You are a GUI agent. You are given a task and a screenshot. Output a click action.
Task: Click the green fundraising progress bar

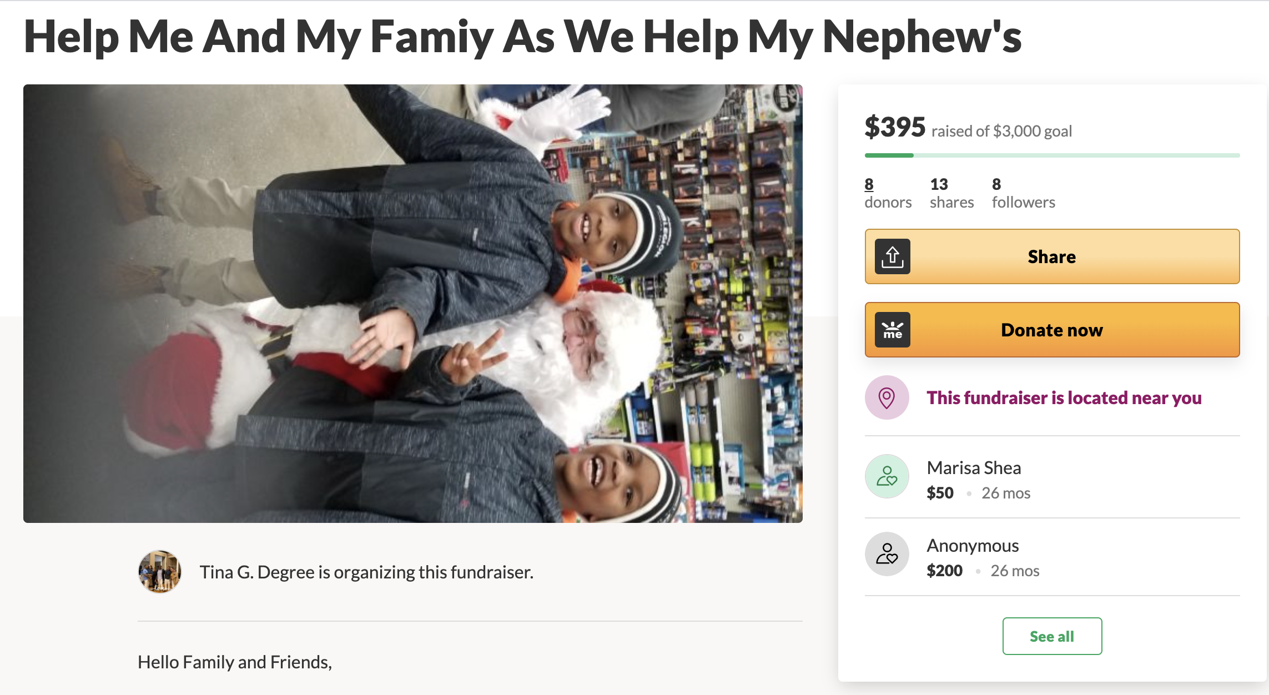1051,155
